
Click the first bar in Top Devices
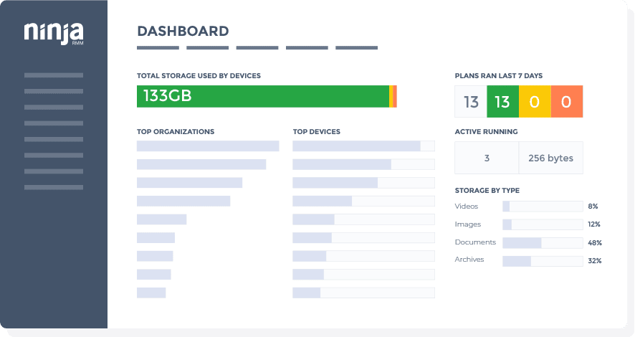[x=363, y=146]
